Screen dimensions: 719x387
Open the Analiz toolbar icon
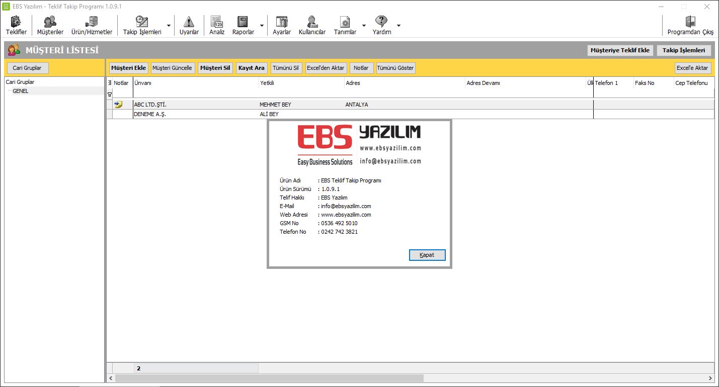pos(217,25)
